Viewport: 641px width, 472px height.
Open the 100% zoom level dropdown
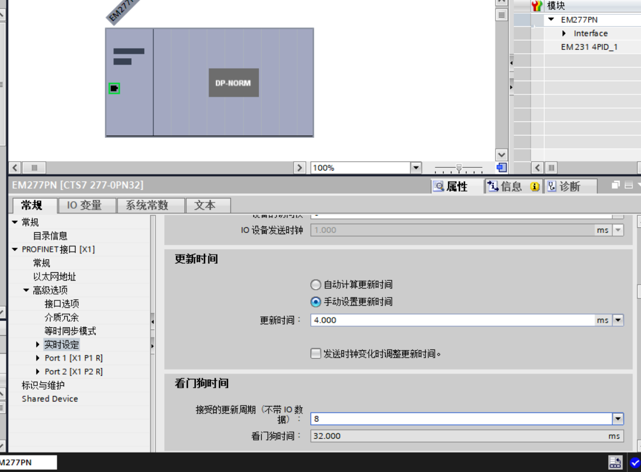pos(416,168)
